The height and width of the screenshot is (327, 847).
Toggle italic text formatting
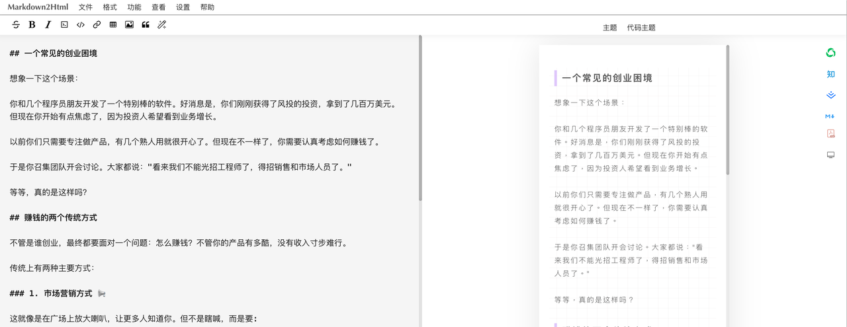[x=48, y=24]
